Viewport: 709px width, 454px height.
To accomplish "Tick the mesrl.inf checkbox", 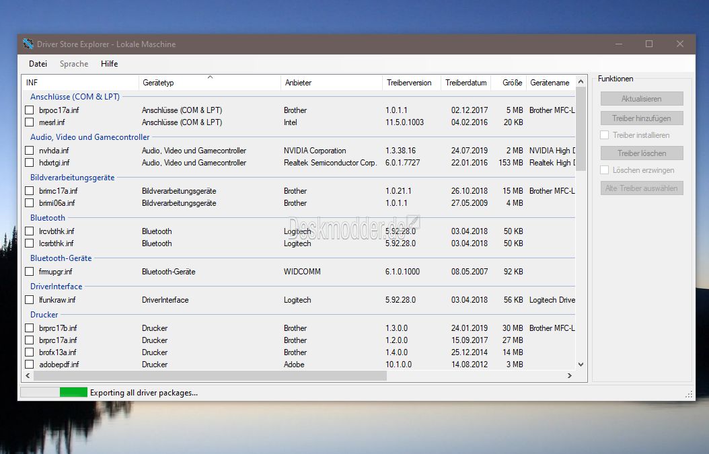I will coord(30,122).
